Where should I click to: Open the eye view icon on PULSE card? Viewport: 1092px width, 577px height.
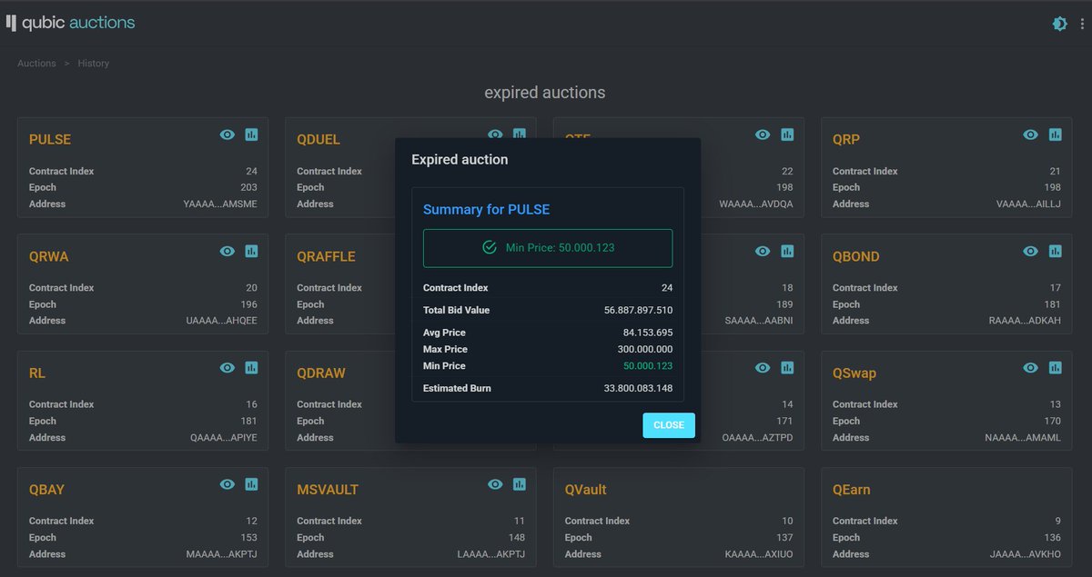(x=227, y=134)
